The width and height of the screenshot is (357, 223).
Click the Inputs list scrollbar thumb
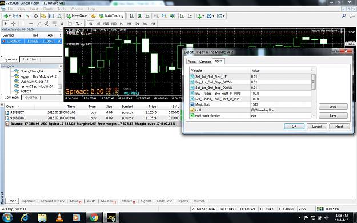click(x=314, y=82)
